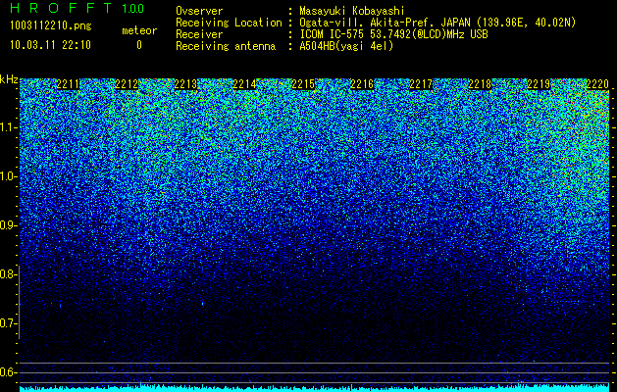617x392 pixels.
Task: Click the date stamp 10.03.11 22:10
Action: (50, 45)
